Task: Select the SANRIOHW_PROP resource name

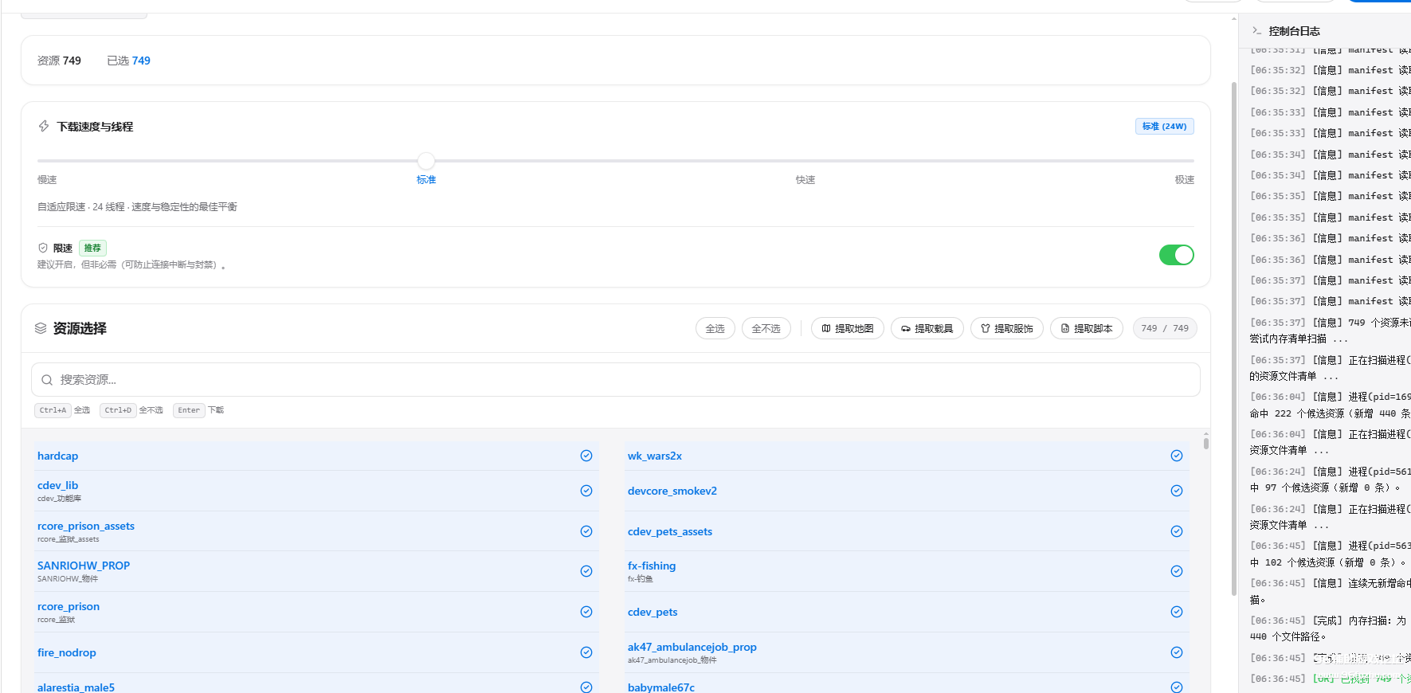Action: 84,566
